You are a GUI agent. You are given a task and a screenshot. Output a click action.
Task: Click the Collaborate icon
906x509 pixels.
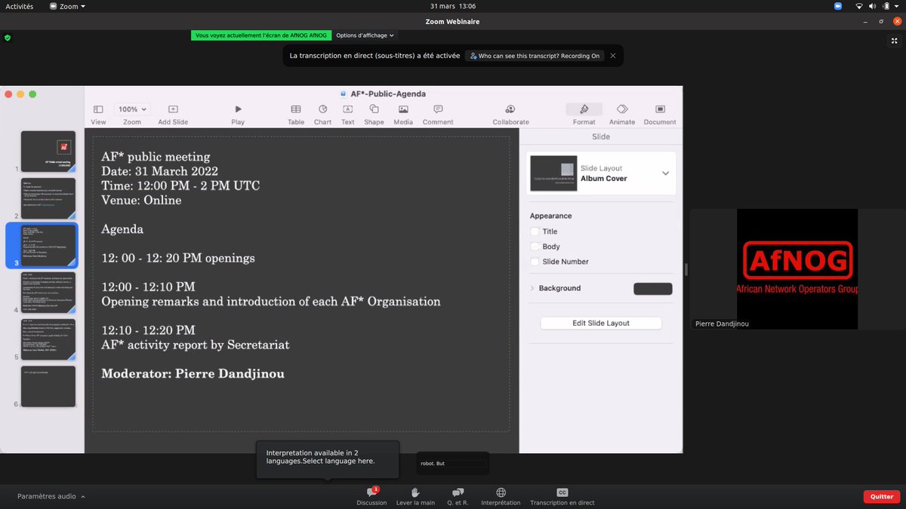coord(510,109)
